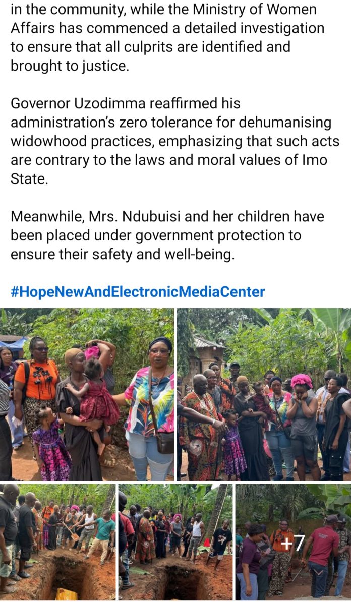The image size is (351, 602).
Task: Click the "Ministry of Women Affairs" text
Action: pyautogui.click(x=163, y=19)
